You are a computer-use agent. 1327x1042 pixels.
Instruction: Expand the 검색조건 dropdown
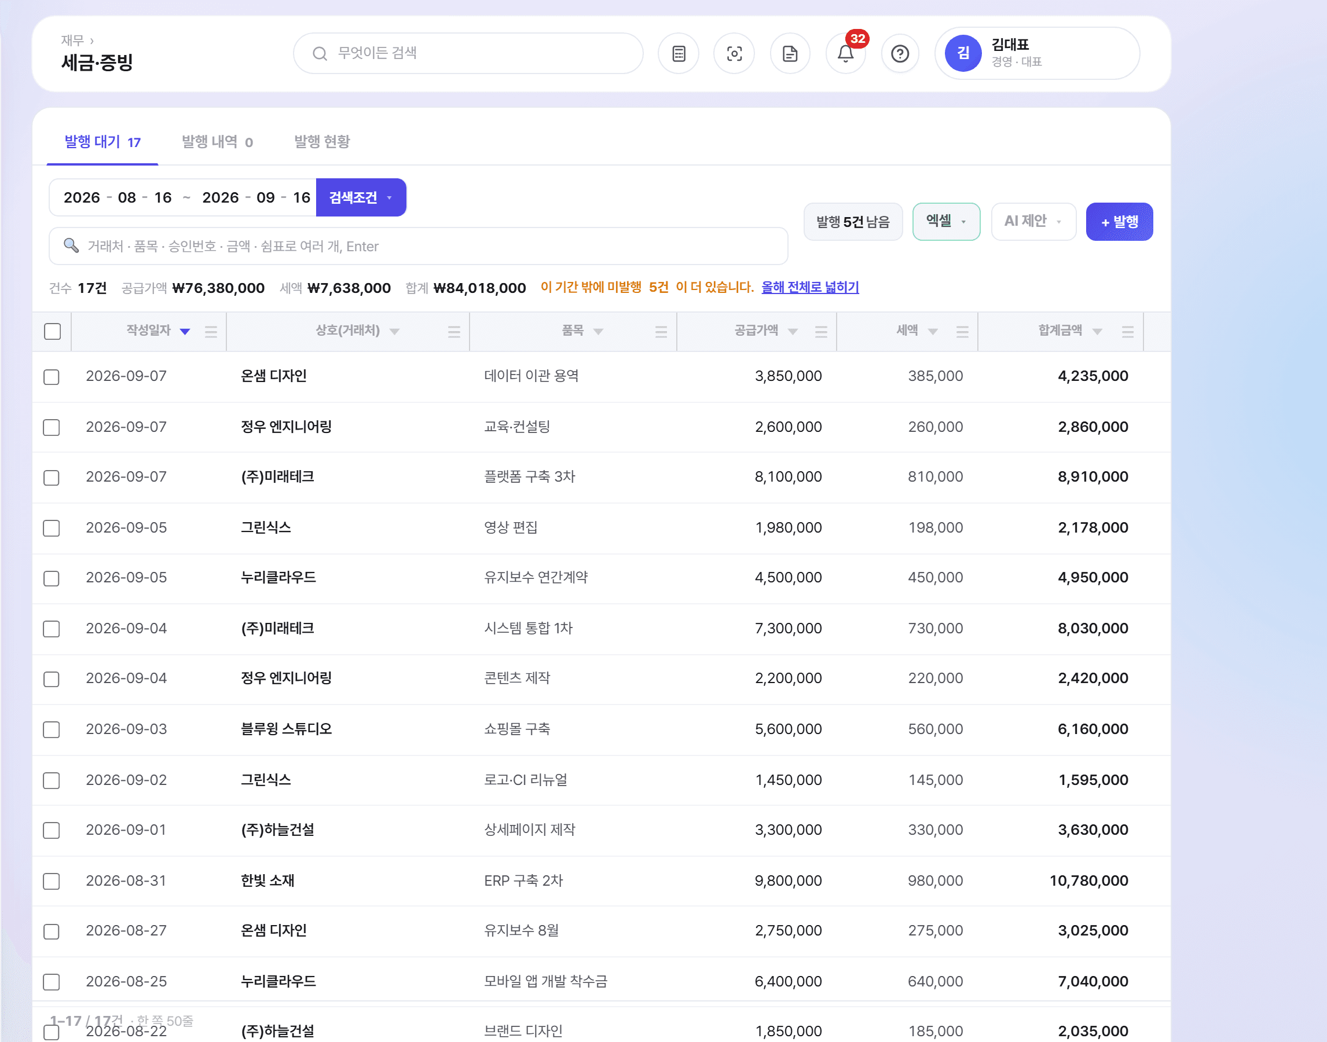361,197
